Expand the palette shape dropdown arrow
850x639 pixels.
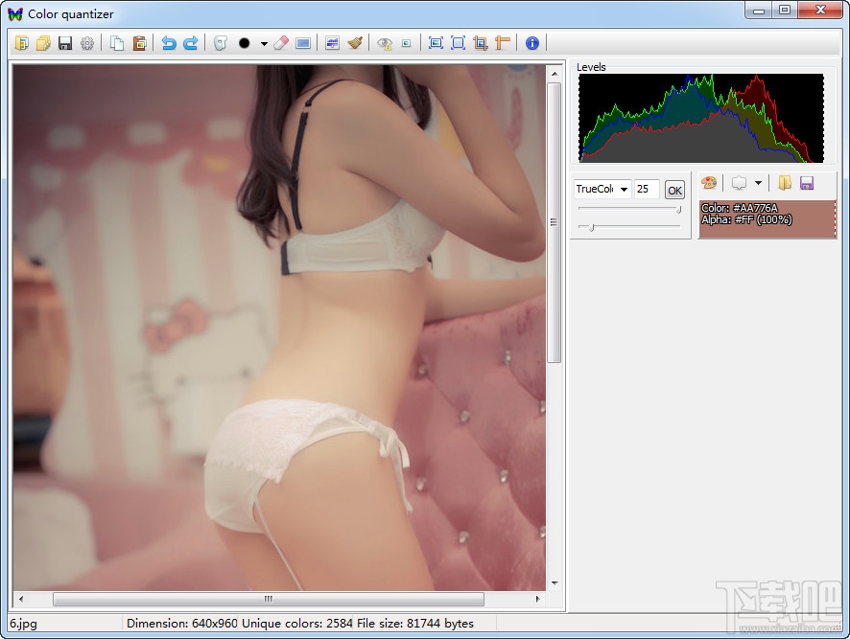click(x=759, y=183)
